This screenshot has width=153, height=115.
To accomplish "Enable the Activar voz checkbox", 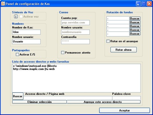I will (21, 17).
